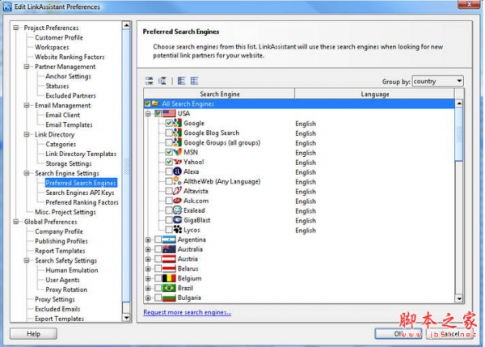The height and width of the screenshot is (347, 485).
Task: Go to Human Emulation settings
Action: (72, 270)
